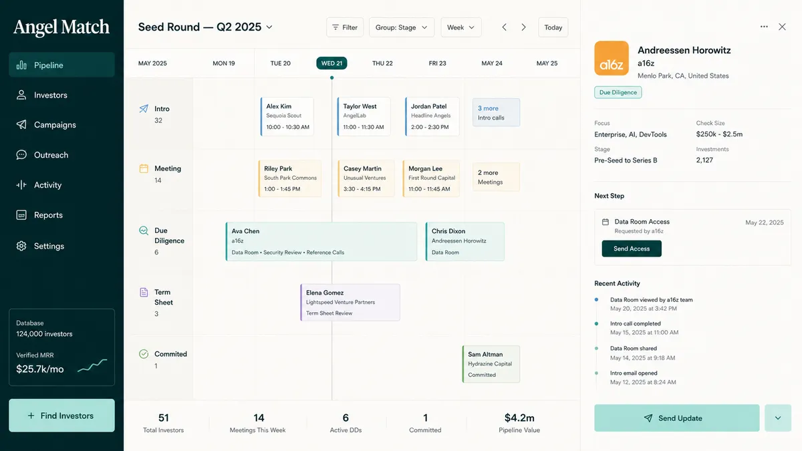Click the Investors person icon
The image size is (802, 451).
coord(21,95)
